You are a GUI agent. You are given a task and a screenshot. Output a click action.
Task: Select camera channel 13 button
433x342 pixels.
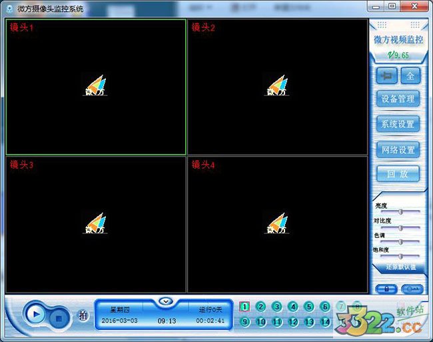[309, 322]
